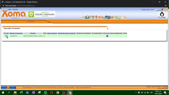This screenshot has width=169, height=95.
Task: Click the green person toolbar icon
Action: pos(116,17)
